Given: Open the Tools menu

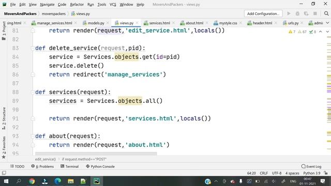Looking at the screenshot, I should 101,4.
